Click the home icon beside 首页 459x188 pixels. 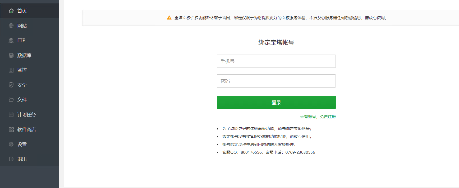[11, 11]
